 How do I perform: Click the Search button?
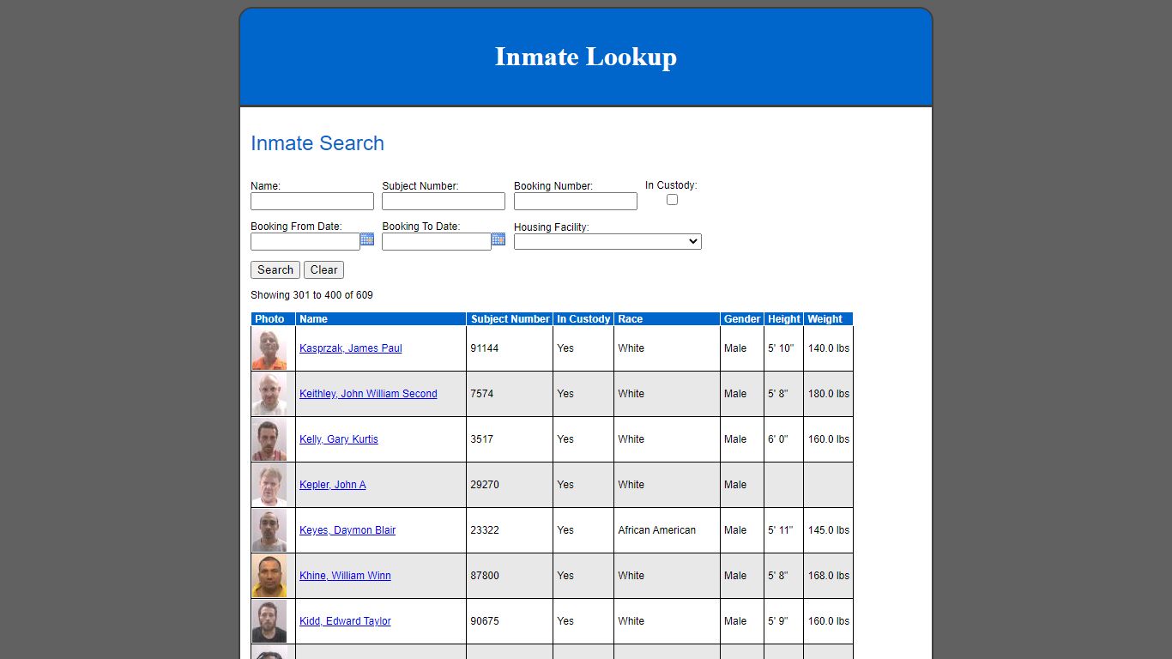275,269
